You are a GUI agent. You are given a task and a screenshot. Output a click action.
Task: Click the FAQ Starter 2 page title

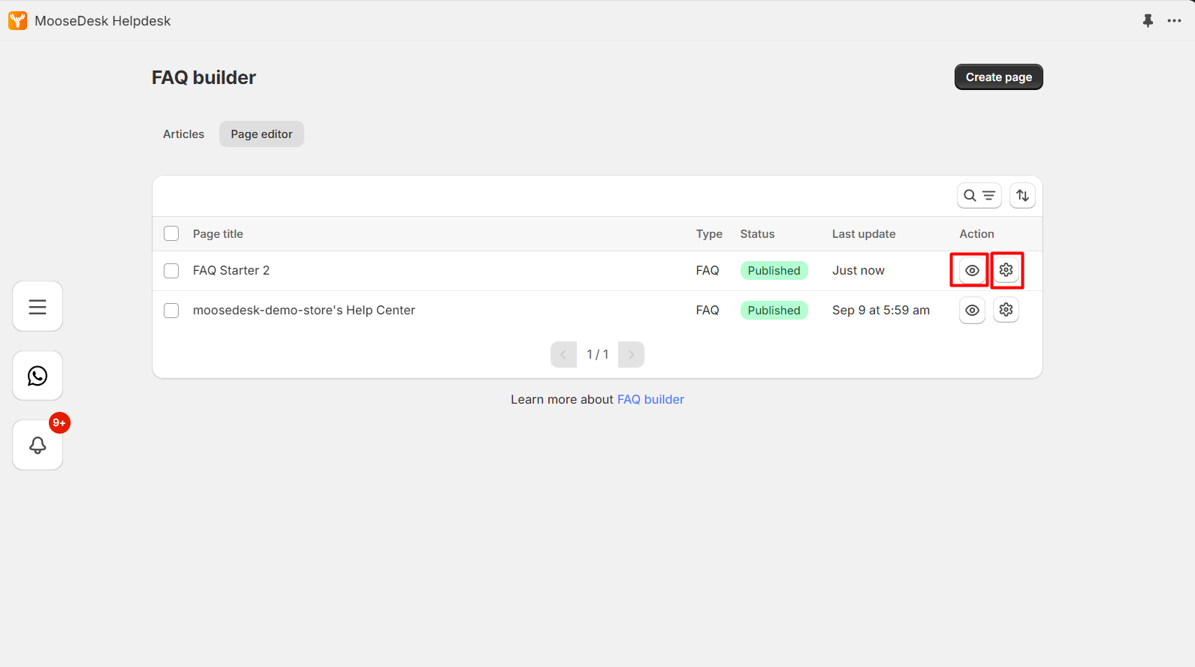[x=231, y=271]
